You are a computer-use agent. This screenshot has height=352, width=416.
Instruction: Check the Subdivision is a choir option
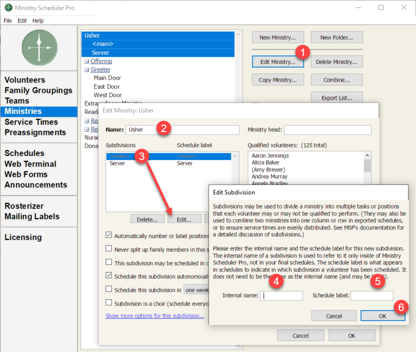(x=109, y=302)
